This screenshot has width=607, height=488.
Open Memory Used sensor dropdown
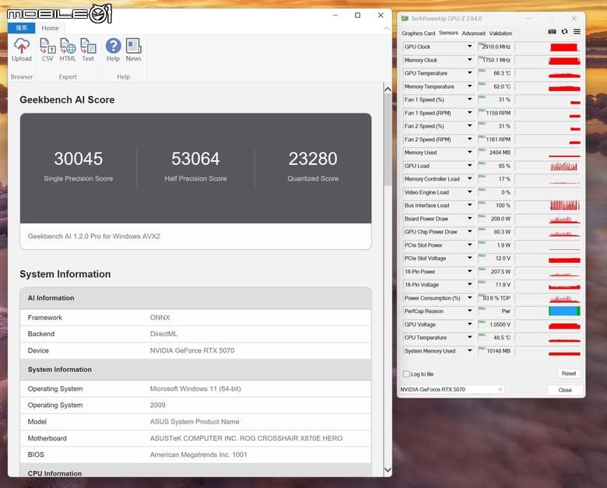click(469, 153)
